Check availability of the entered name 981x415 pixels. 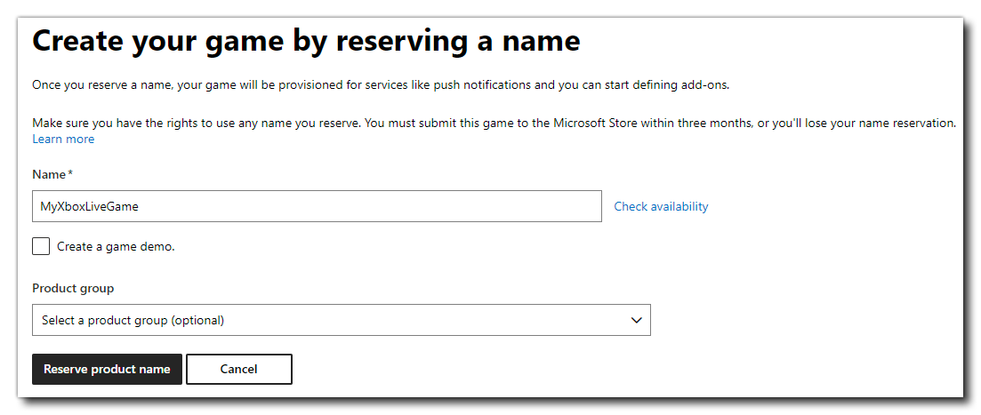click(x=662, y=206)
